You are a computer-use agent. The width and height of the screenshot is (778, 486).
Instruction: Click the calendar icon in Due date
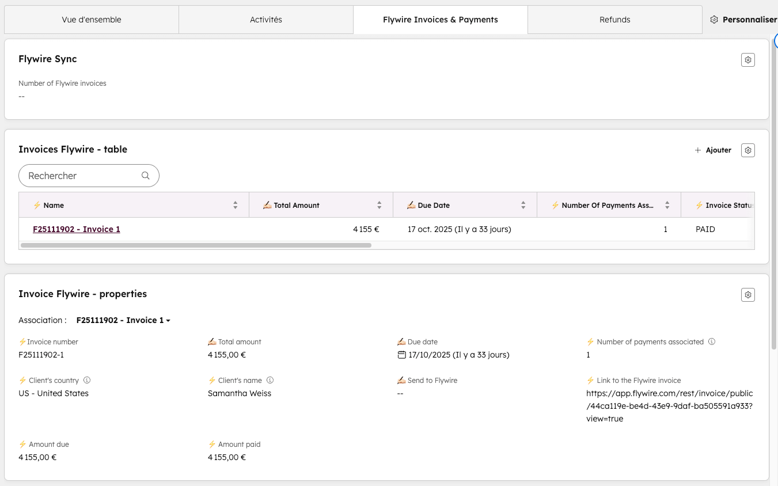click(x=401, y=355)
